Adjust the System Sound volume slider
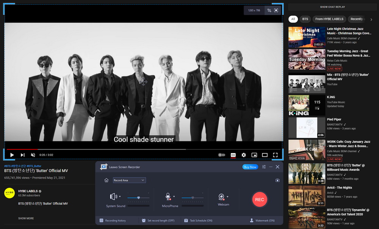 point(139,197)
